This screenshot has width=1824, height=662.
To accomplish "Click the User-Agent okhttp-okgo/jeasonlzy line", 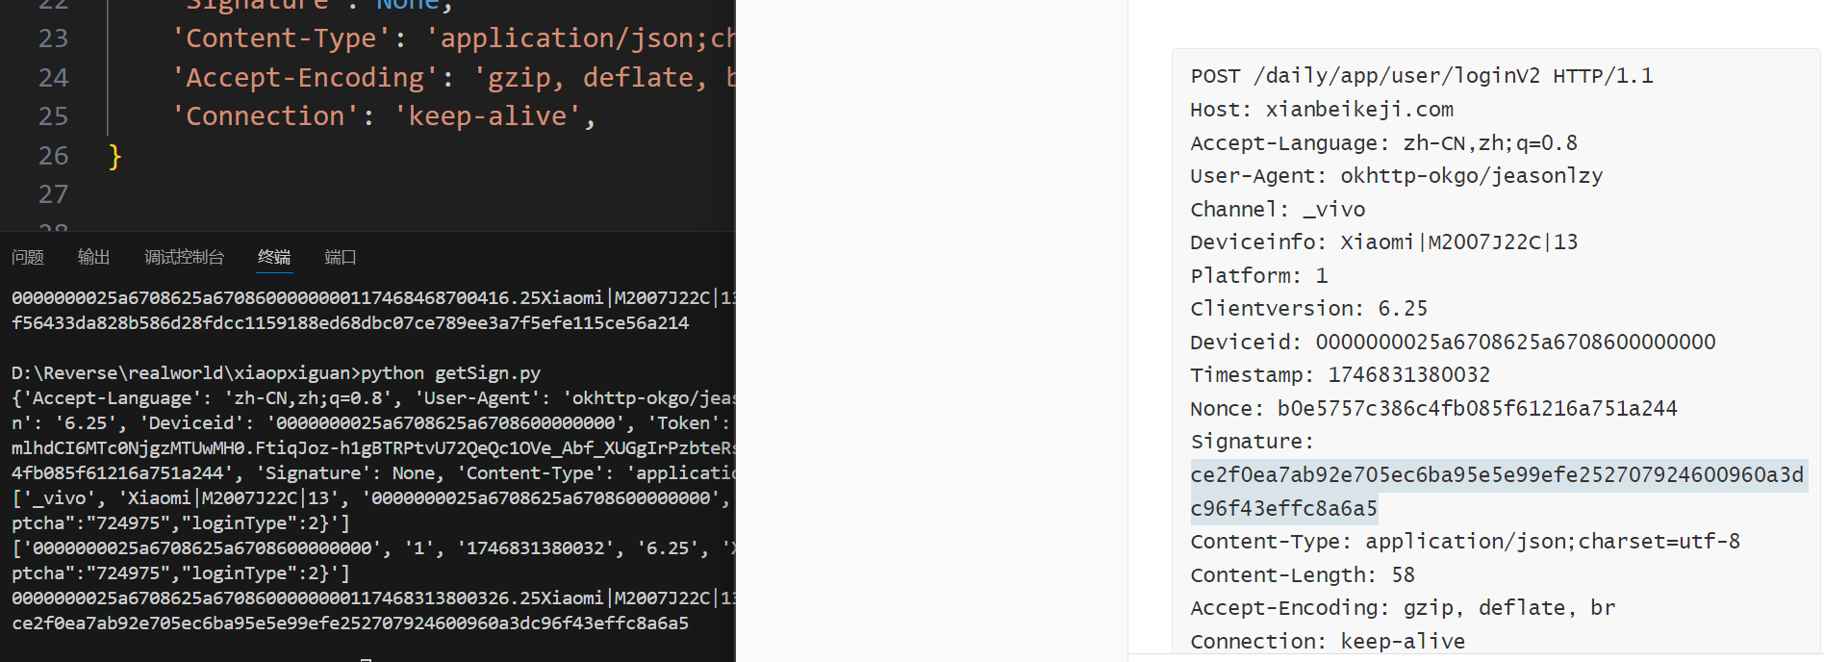I will tap(1396, 176).
